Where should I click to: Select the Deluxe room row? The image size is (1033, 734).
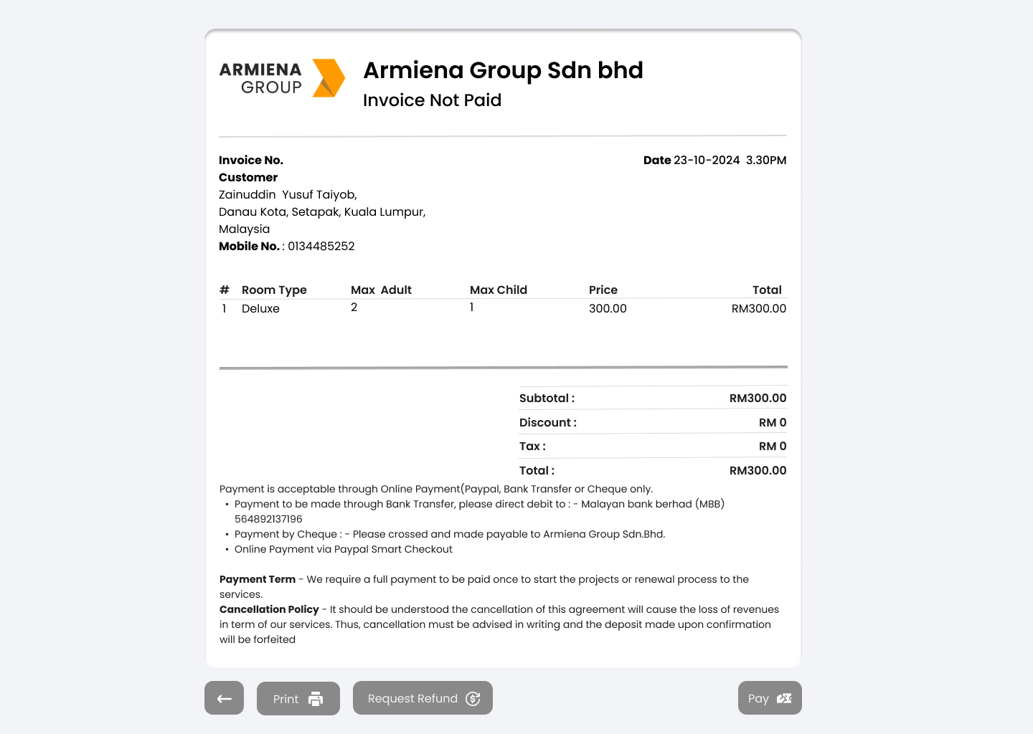[260, 309]
